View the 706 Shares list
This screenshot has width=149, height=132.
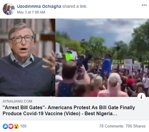(x=135, y=126)
